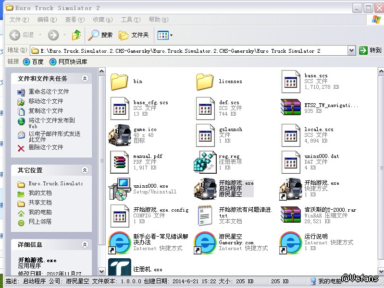The image size is (384, 288).
Task: Click 以电子邮件形式发送此文件 link
Action: tap(54, 136)
